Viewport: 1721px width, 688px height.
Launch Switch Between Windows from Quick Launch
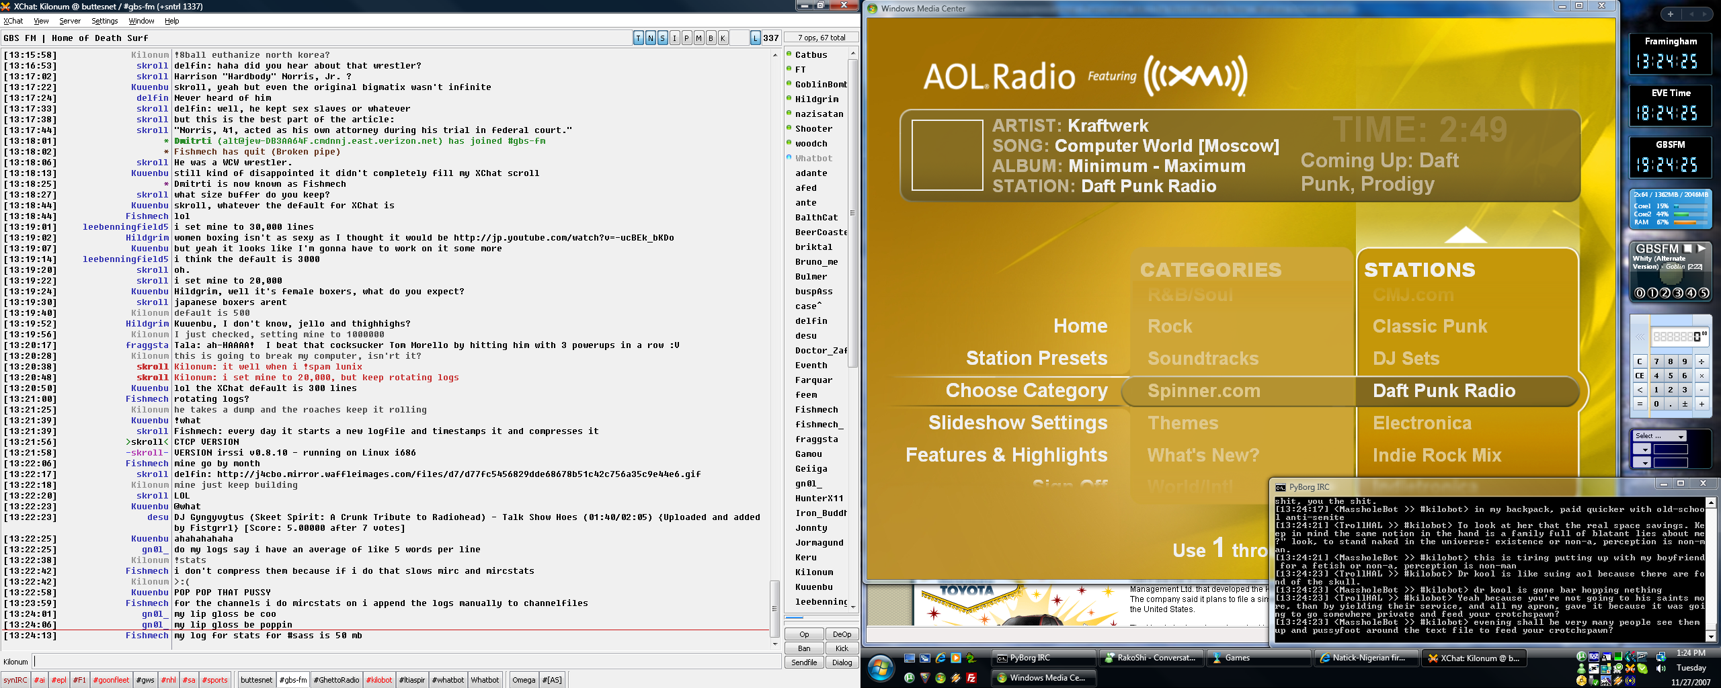pos(925,658)
